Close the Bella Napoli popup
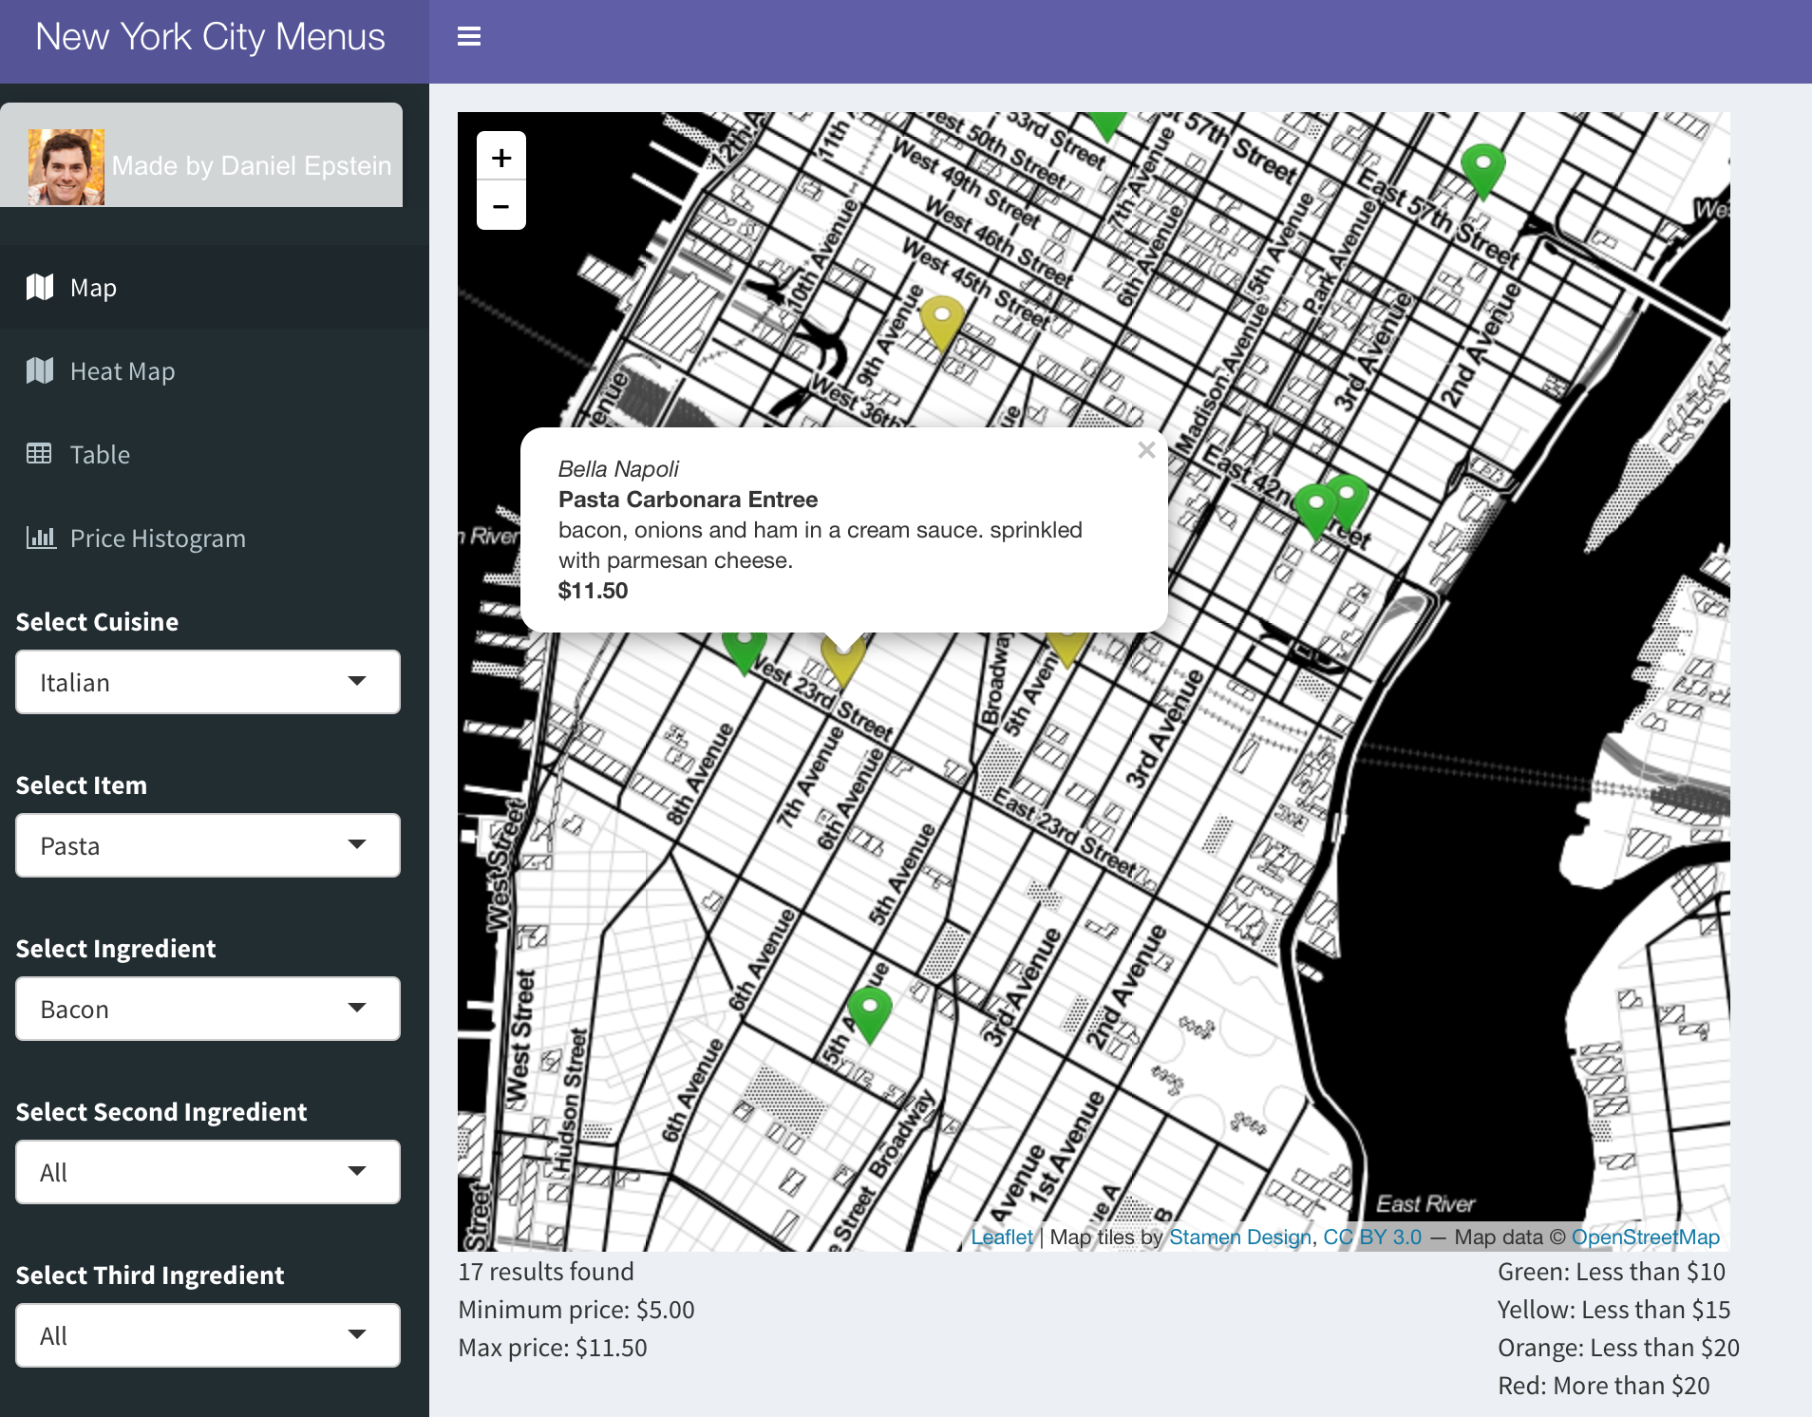1812x1417 pixels. click(1146, 450)
